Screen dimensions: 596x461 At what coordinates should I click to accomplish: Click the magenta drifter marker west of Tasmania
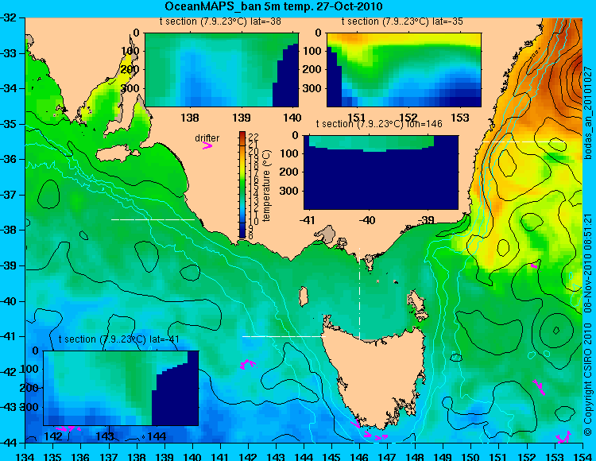[x=247, y=365]
